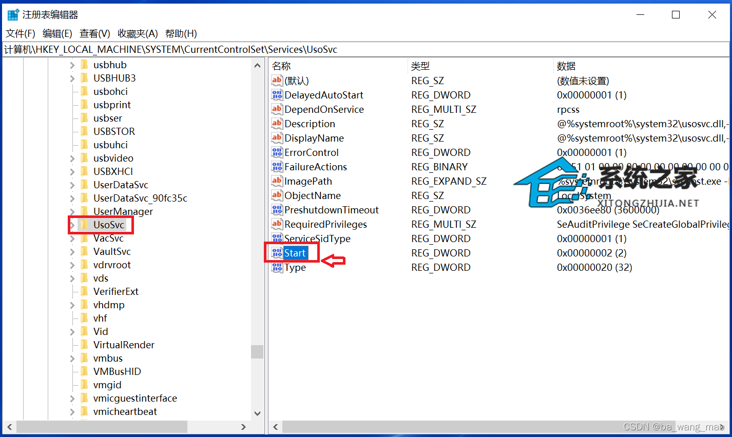Expand the UserDataSvc tree node

coord(72,185)
